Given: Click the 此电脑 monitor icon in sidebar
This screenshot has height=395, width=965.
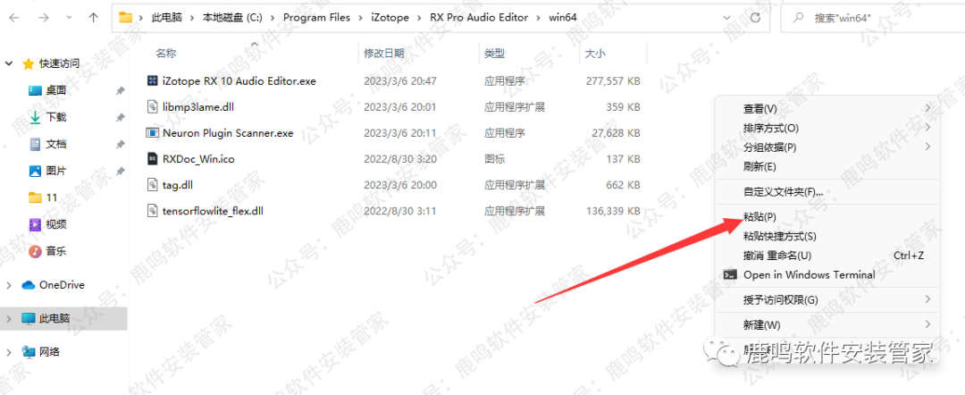Looking at the screenshot, I should (29, 318).
